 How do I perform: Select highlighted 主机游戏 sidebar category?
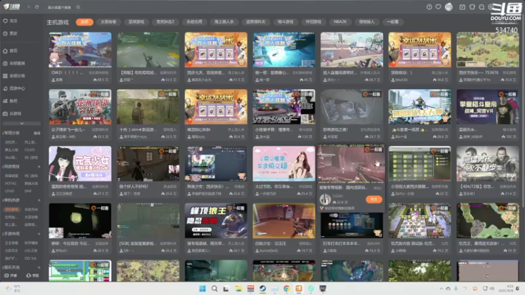pyautogui.click(x=11, y=209)
